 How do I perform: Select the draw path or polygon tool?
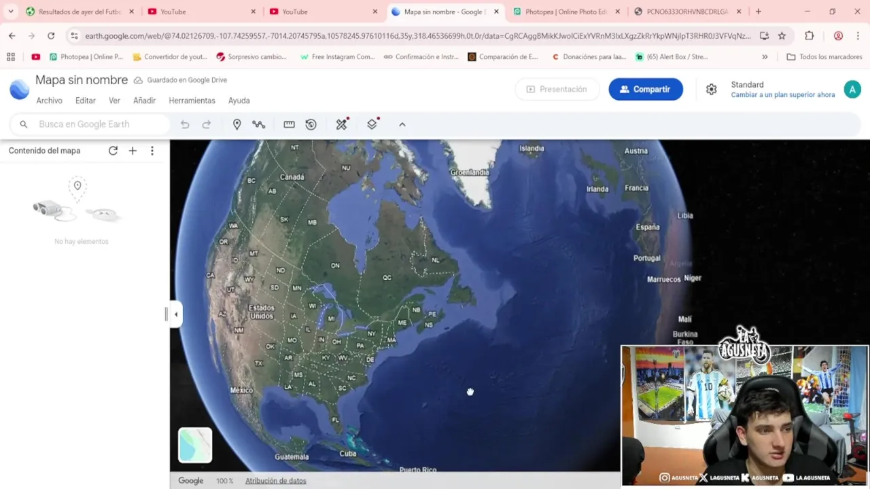pos(259,124)
